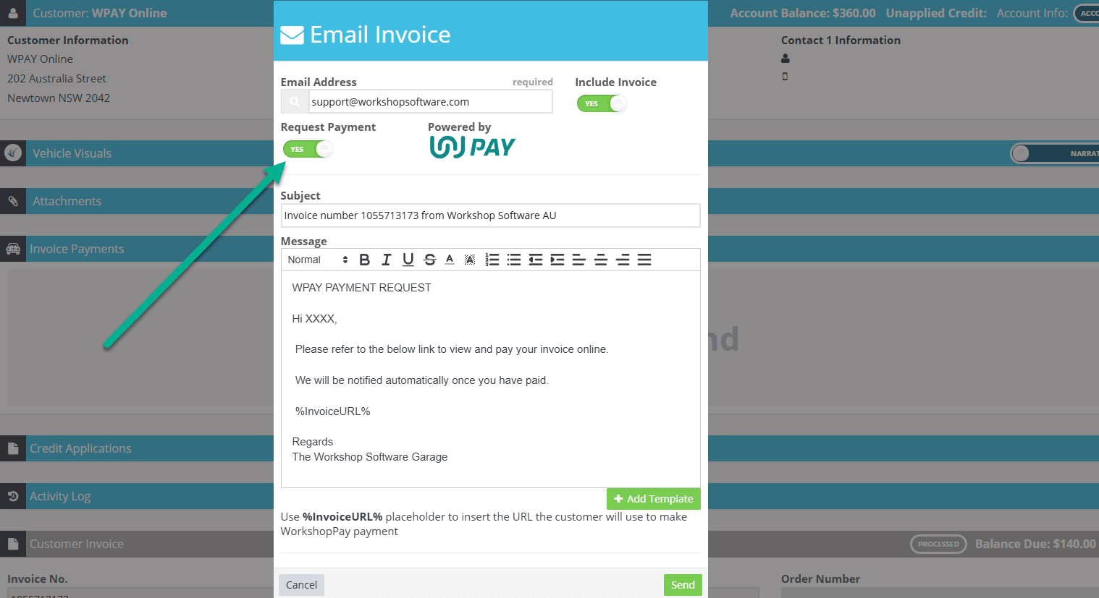
Task: Toggle bold formatting in message toolbar
Action: pyautogui.click(x=364, y=260)
